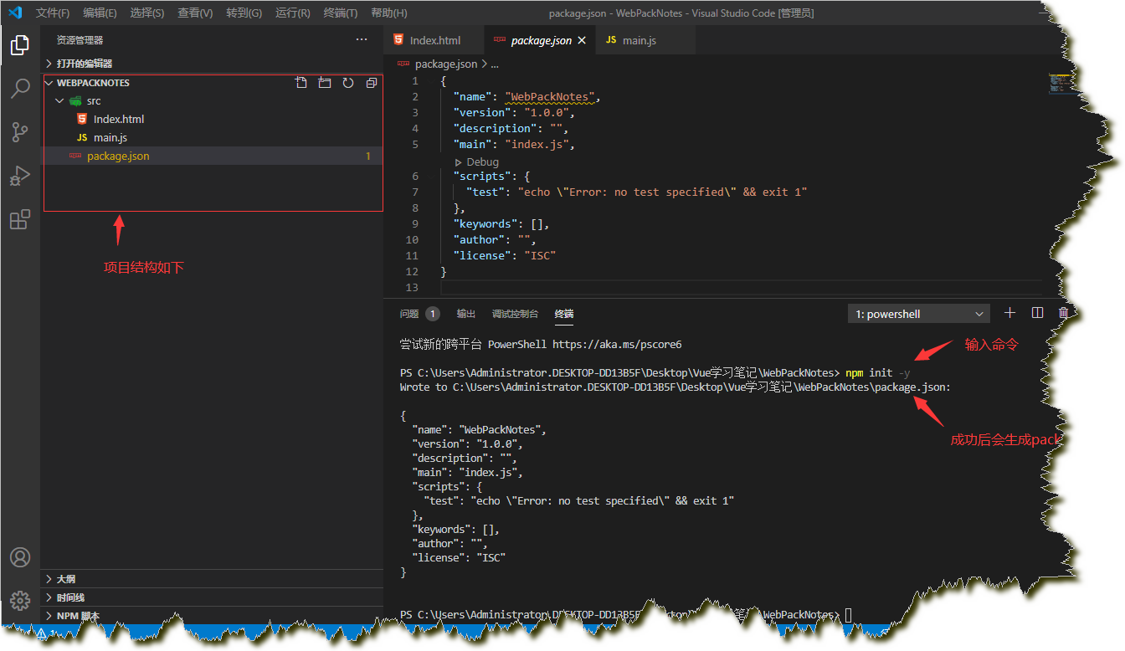The height and width of the screenshot is (651, 1125).
Task: Open the powershell terminal selector dropdown
Action: click(x=918, y=314)
